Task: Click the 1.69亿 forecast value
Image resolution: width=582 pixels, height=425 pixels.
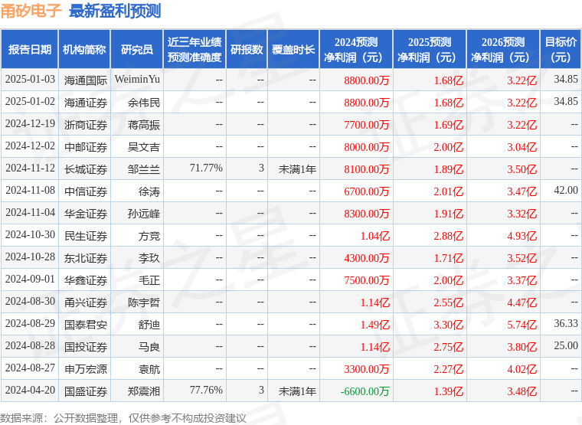Action: pyautogui.click(x=449, y=125)
